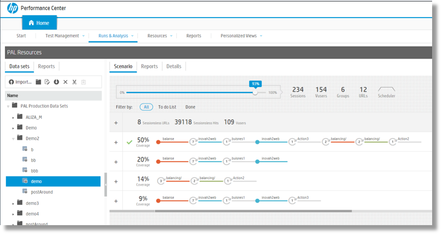Open Test Management dropdown menu
Viewport: 442px width, 235px height.
65,36
